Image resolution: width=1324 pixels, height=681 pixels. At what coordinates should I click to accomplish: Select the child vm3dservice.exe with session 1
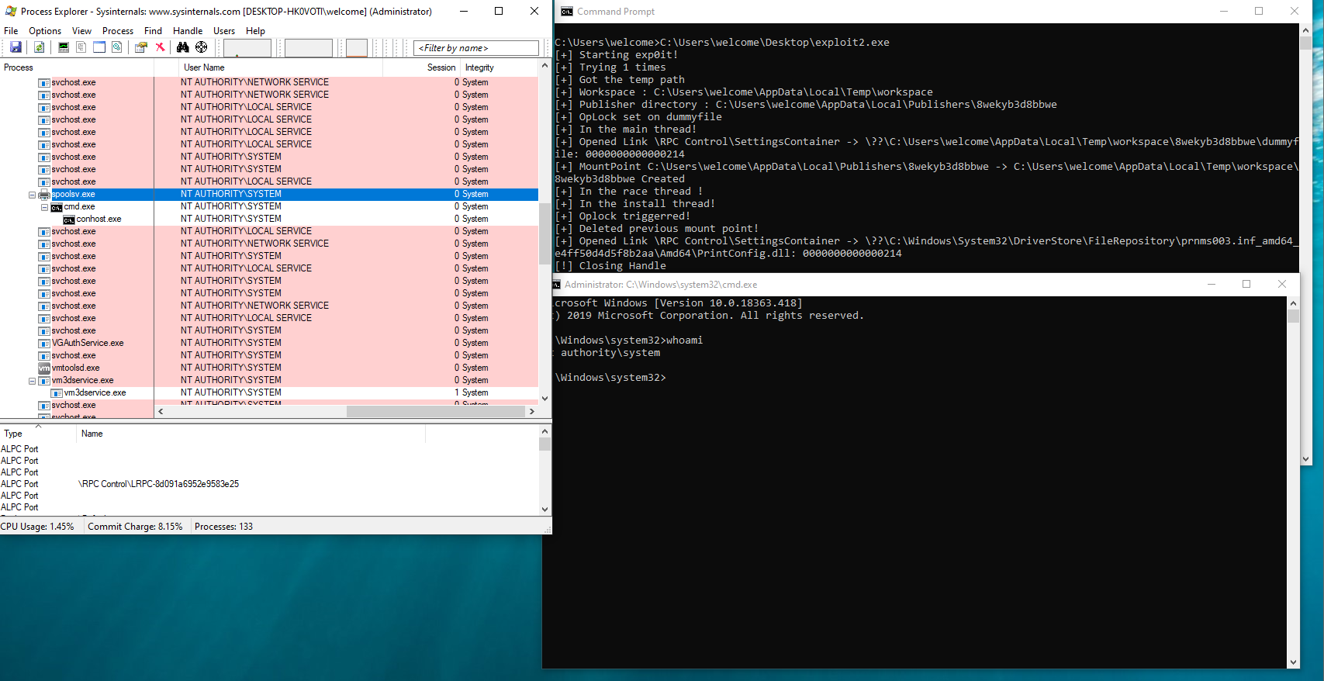click(x=269, y=392)
